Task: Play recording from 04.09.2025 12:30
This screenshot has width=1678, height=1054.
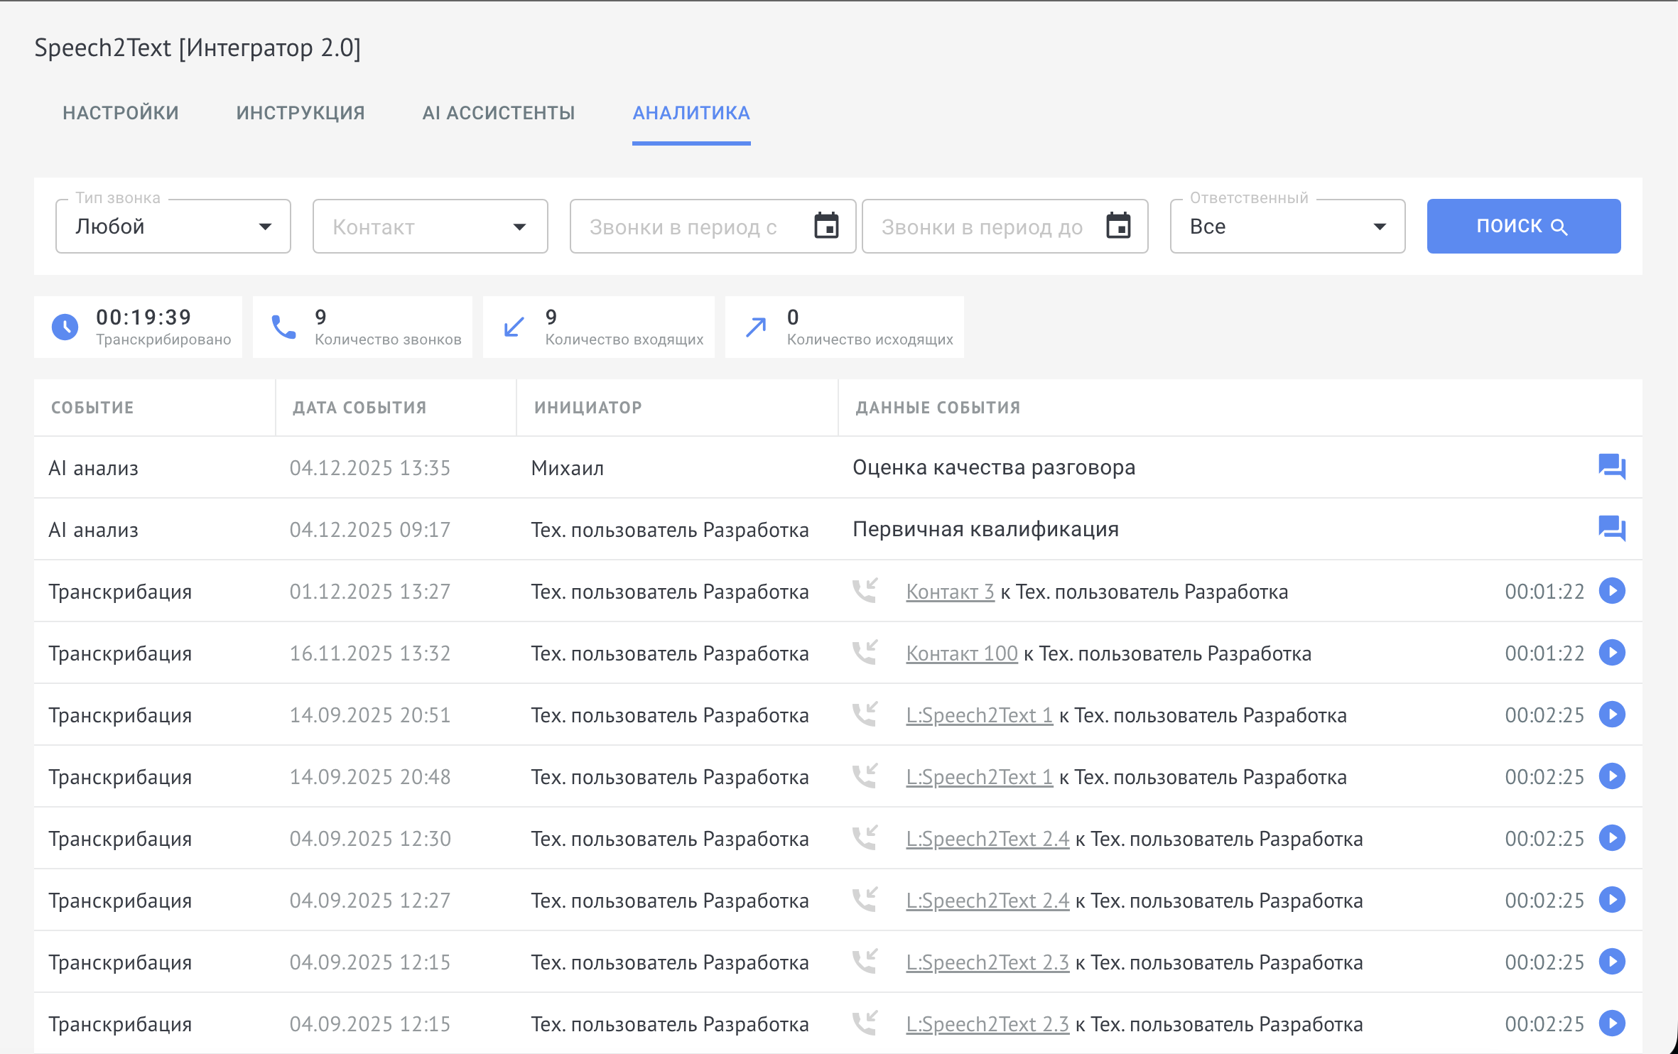Action: (x=1612, y=838)
